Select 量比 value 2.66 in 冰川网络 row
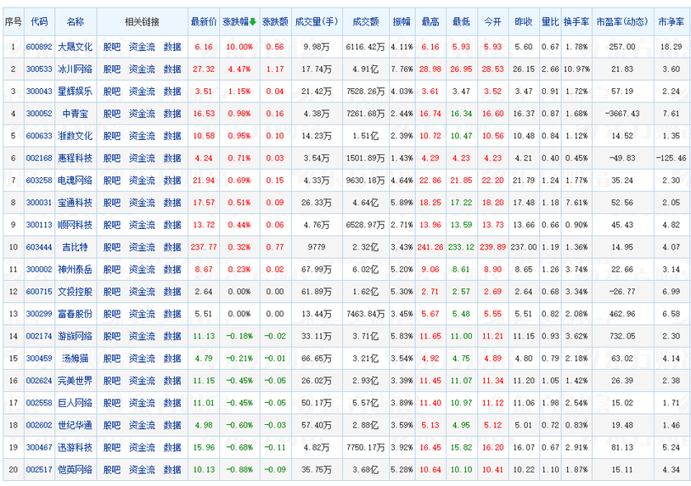691x486 pixels. point(550,69)
